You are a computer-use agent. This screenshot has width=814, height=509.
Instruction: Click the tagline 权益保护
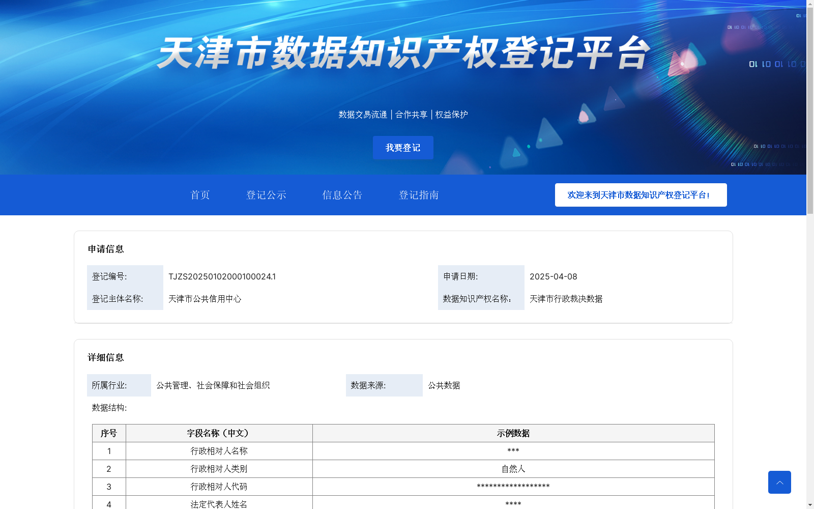452,115
